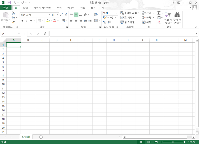The image size is (199, 144).
Task: Toggle align text left
Action: click(x=72, y=21)
